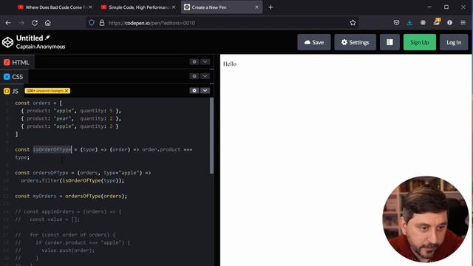Click the 'const ordersOfType' code line

pos(83,173)
